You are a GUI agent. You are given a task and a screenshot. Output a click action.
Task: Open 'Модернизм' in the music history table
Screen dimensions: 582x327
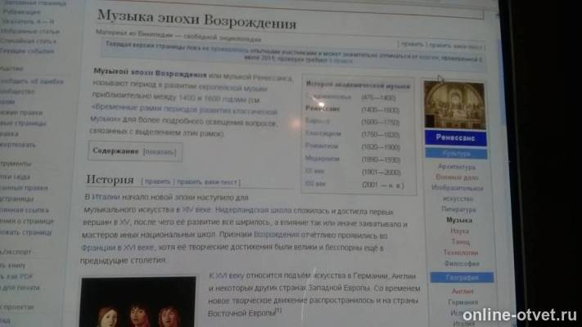pyautogui.click(x=322, y=159)
